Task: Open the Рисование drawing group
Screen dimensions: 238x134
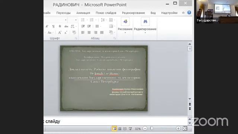Action: click(125, 25)
